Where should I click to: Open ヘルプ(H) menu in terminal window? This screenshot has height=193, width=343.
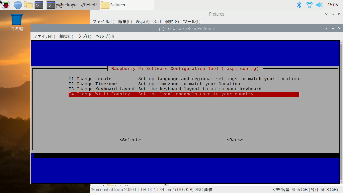(x=105, y=36)
